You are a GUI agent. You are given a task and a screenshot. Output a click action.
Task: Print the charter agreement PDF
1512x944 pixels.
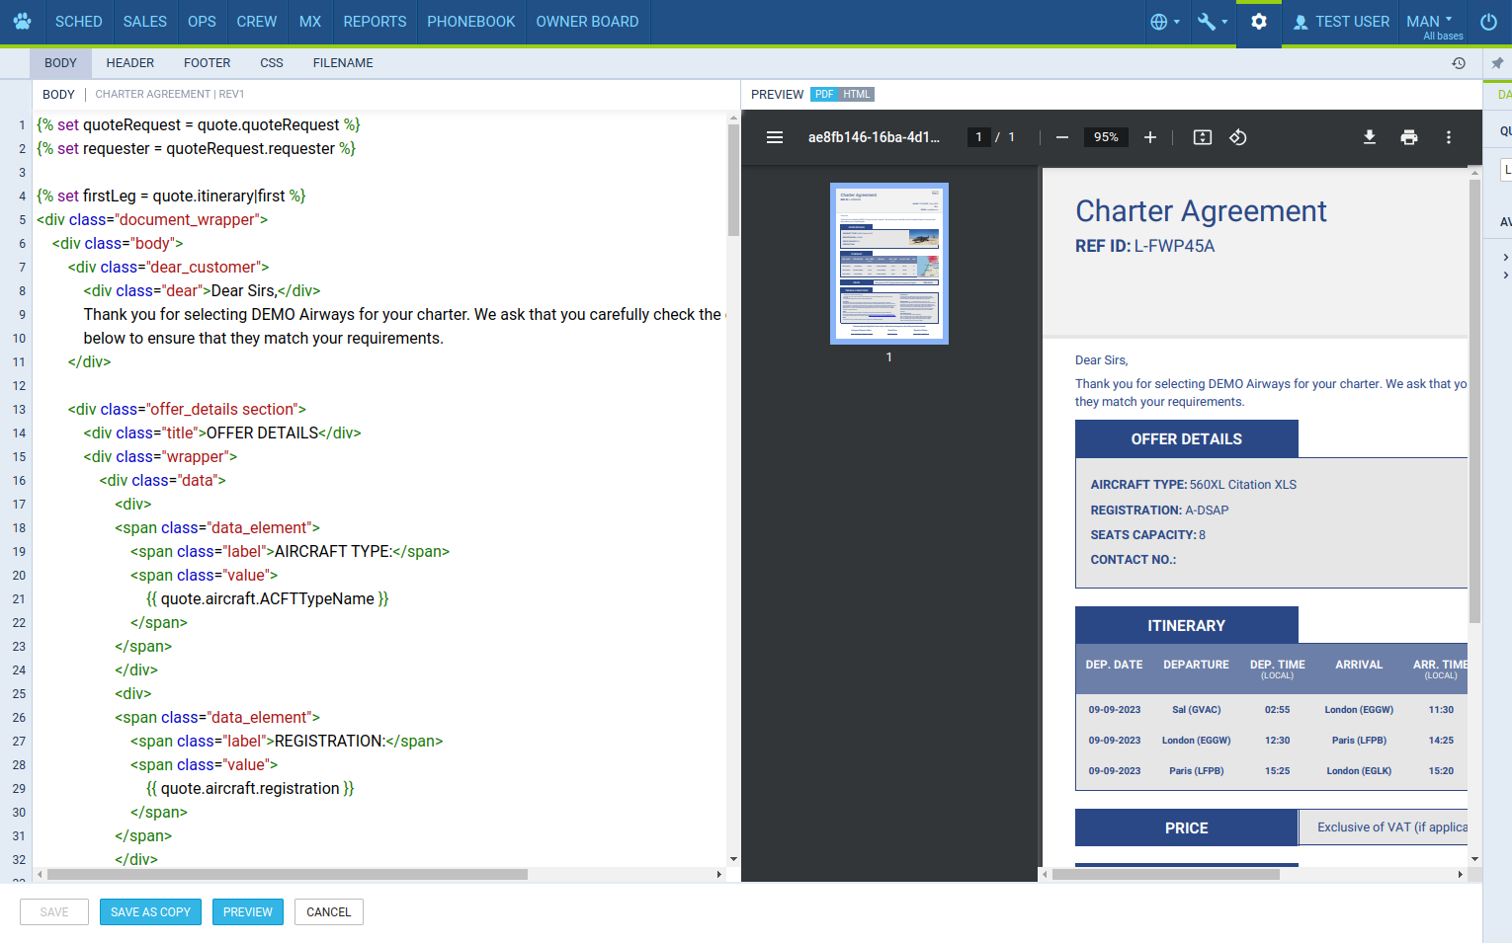click(x=1408, y=137)
